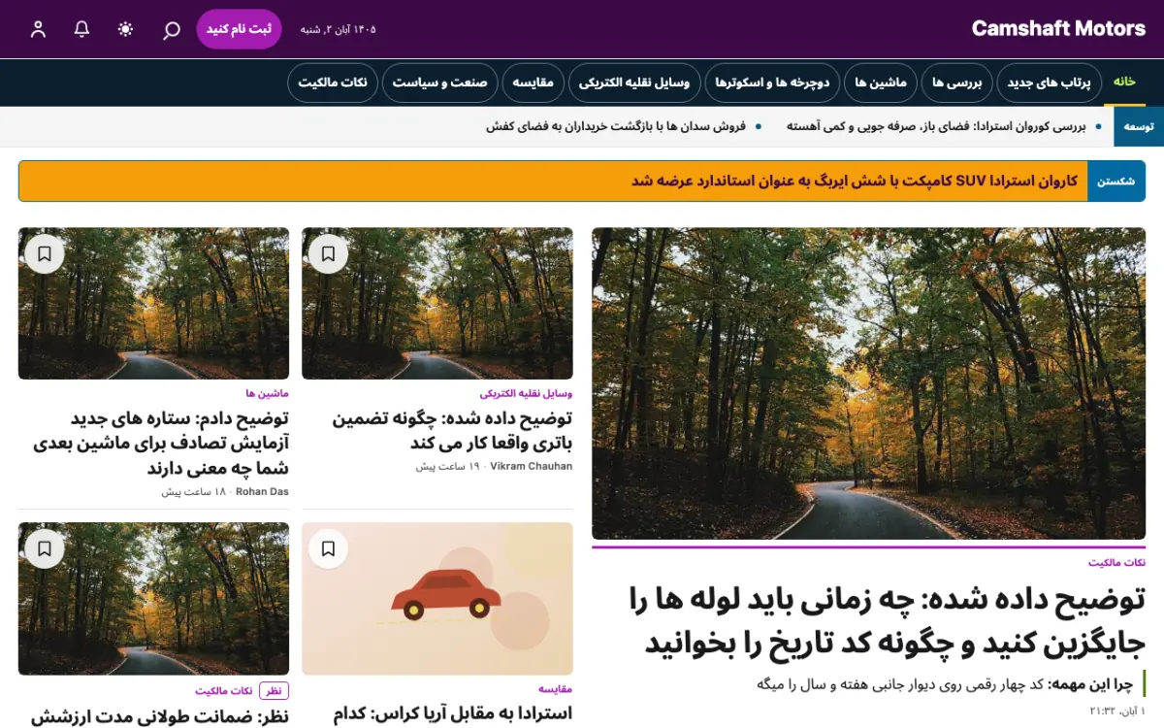Open the صنعت و سیاست nav item
This screenshot has height=728, width=1164.
coord(439,83)
